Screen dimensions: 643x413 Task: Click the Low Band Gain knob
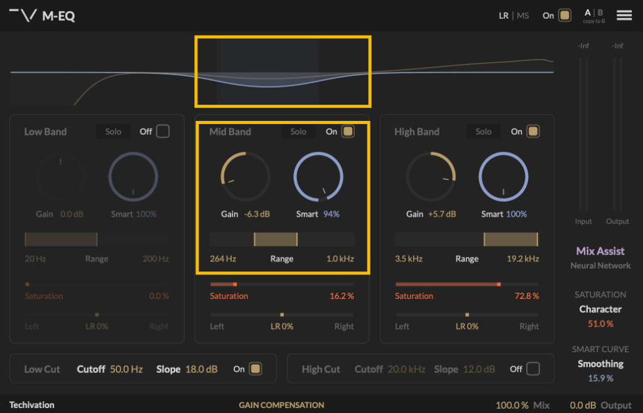(60, 176)
